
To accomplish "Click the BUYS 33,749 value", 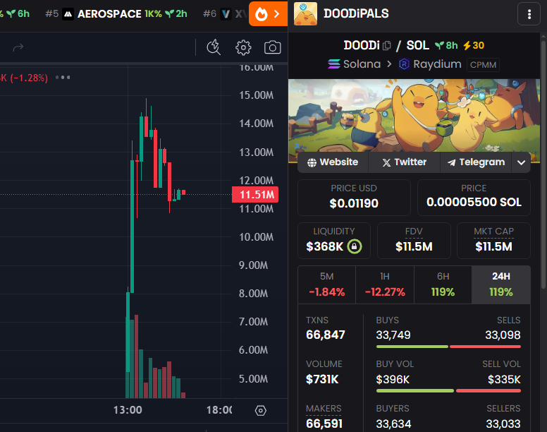I will (393, 335).
